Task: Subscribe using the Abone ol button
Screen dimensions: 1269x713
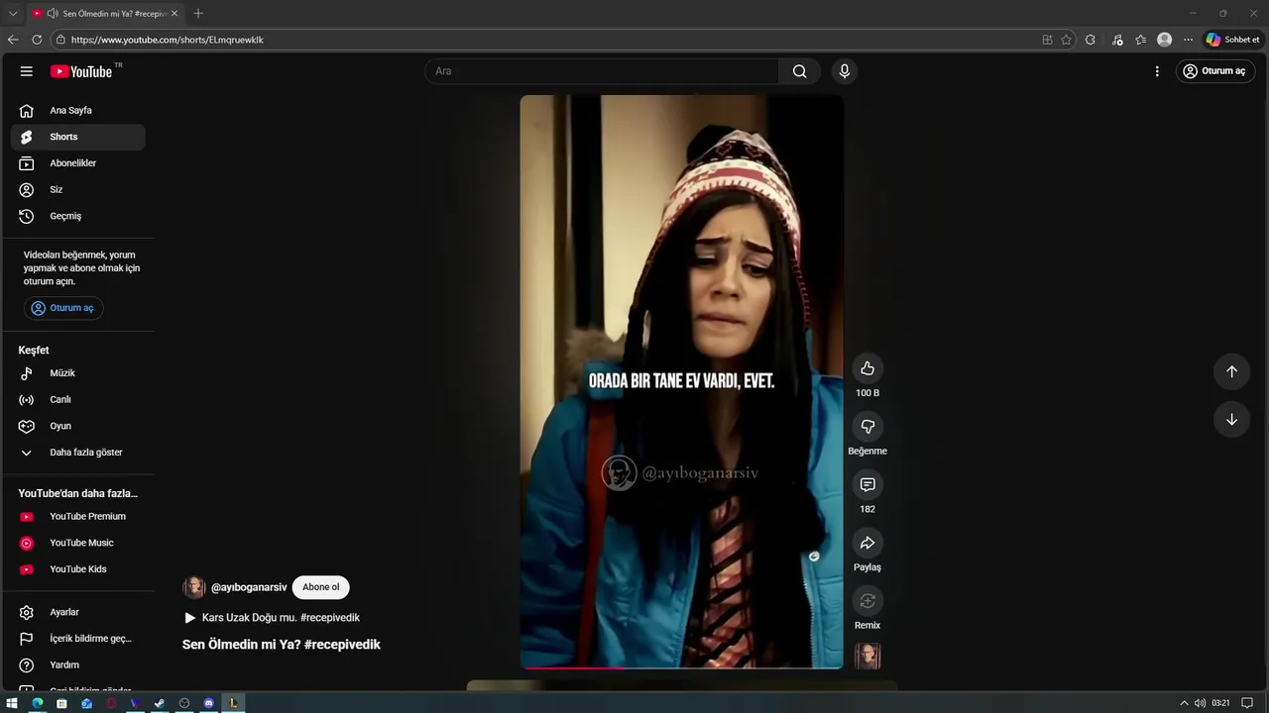Action: [320, 587]
